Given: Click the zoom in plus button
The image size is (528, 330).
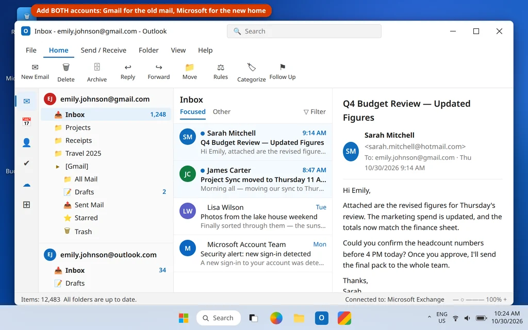Looking at the screenshot, I should click(x=505, y=300).
